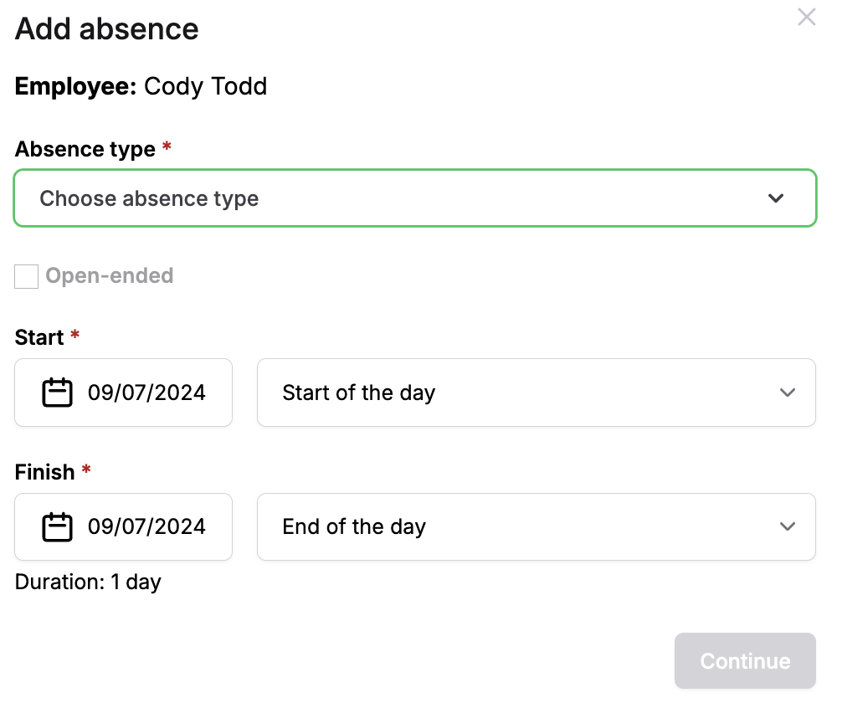
Task: Enable the Open-ended checkbox
Action: pos(26,276)
